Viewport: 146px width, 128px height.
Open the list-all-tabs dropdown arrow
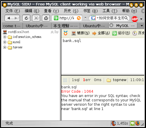pyautogui.click(x=142, y=26)
